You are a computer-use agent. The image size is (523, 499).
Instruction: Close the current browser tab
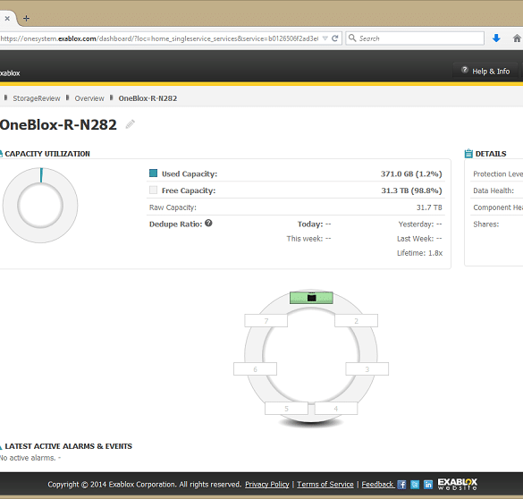click(7, 19)
